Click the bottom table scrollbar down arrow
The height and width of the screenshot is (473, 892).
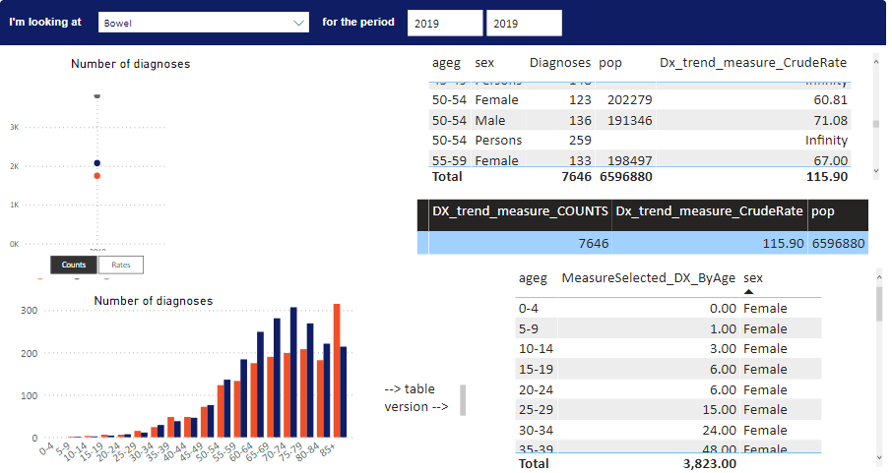click(879, 457)
